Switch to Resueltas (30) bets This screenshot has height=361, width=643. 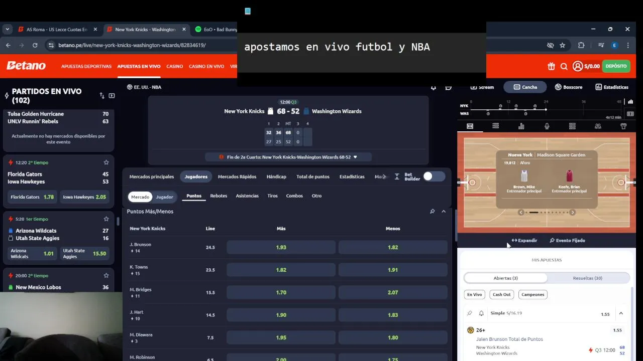pos(588,278)
